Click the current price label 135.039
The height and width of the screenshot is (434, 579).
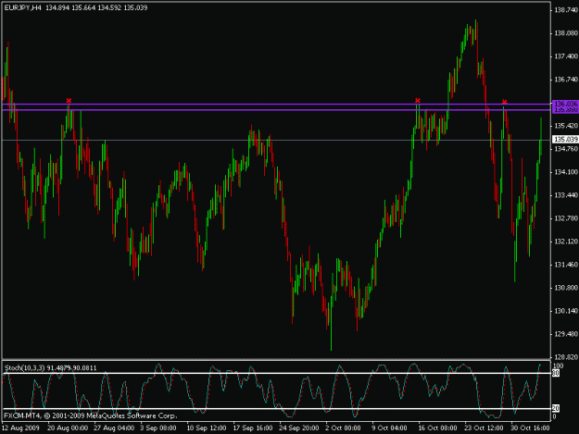(x=566, y=140)
